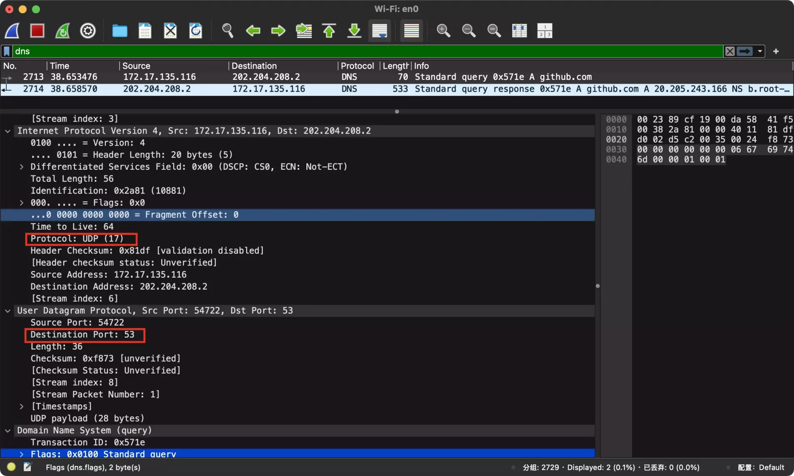This screenshot has width=794, height=476.
Task: Find a packet with magnifier icon
Action: pyautogui.click(x=227, y=31)
